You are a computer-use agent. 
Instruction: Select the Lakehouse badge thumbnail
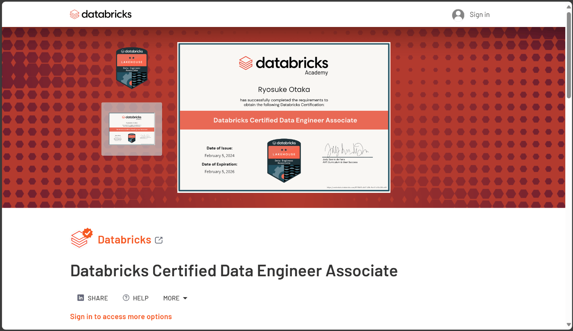pos(131,68)
